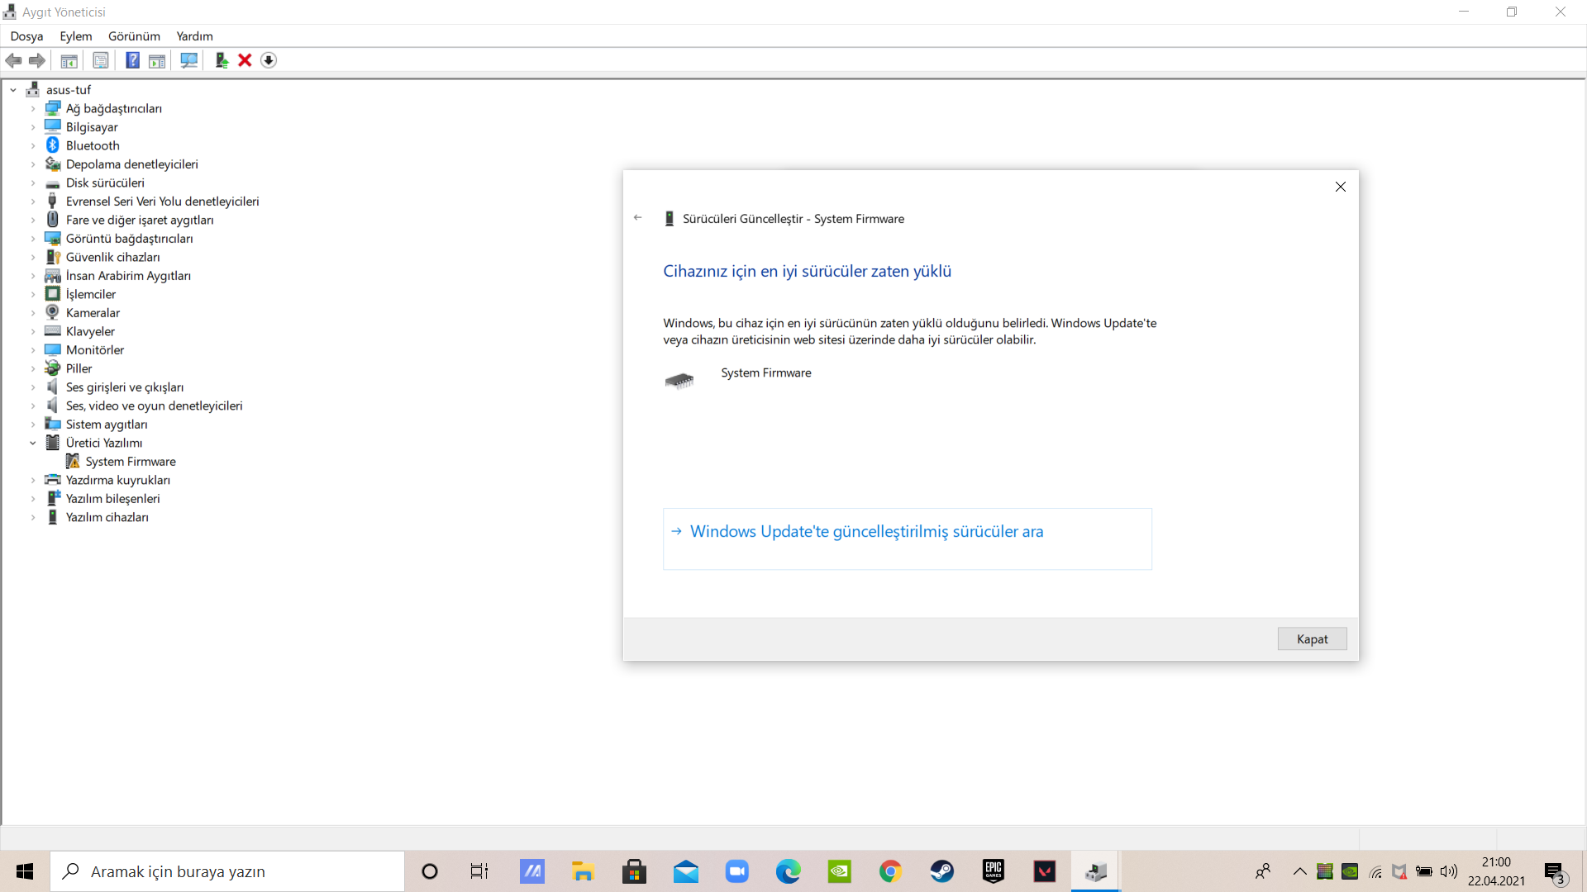Click back arrow in driver update dialog
Viewport: 1587px width, 892px height.
pyautogui.click(x=637, y=218)
